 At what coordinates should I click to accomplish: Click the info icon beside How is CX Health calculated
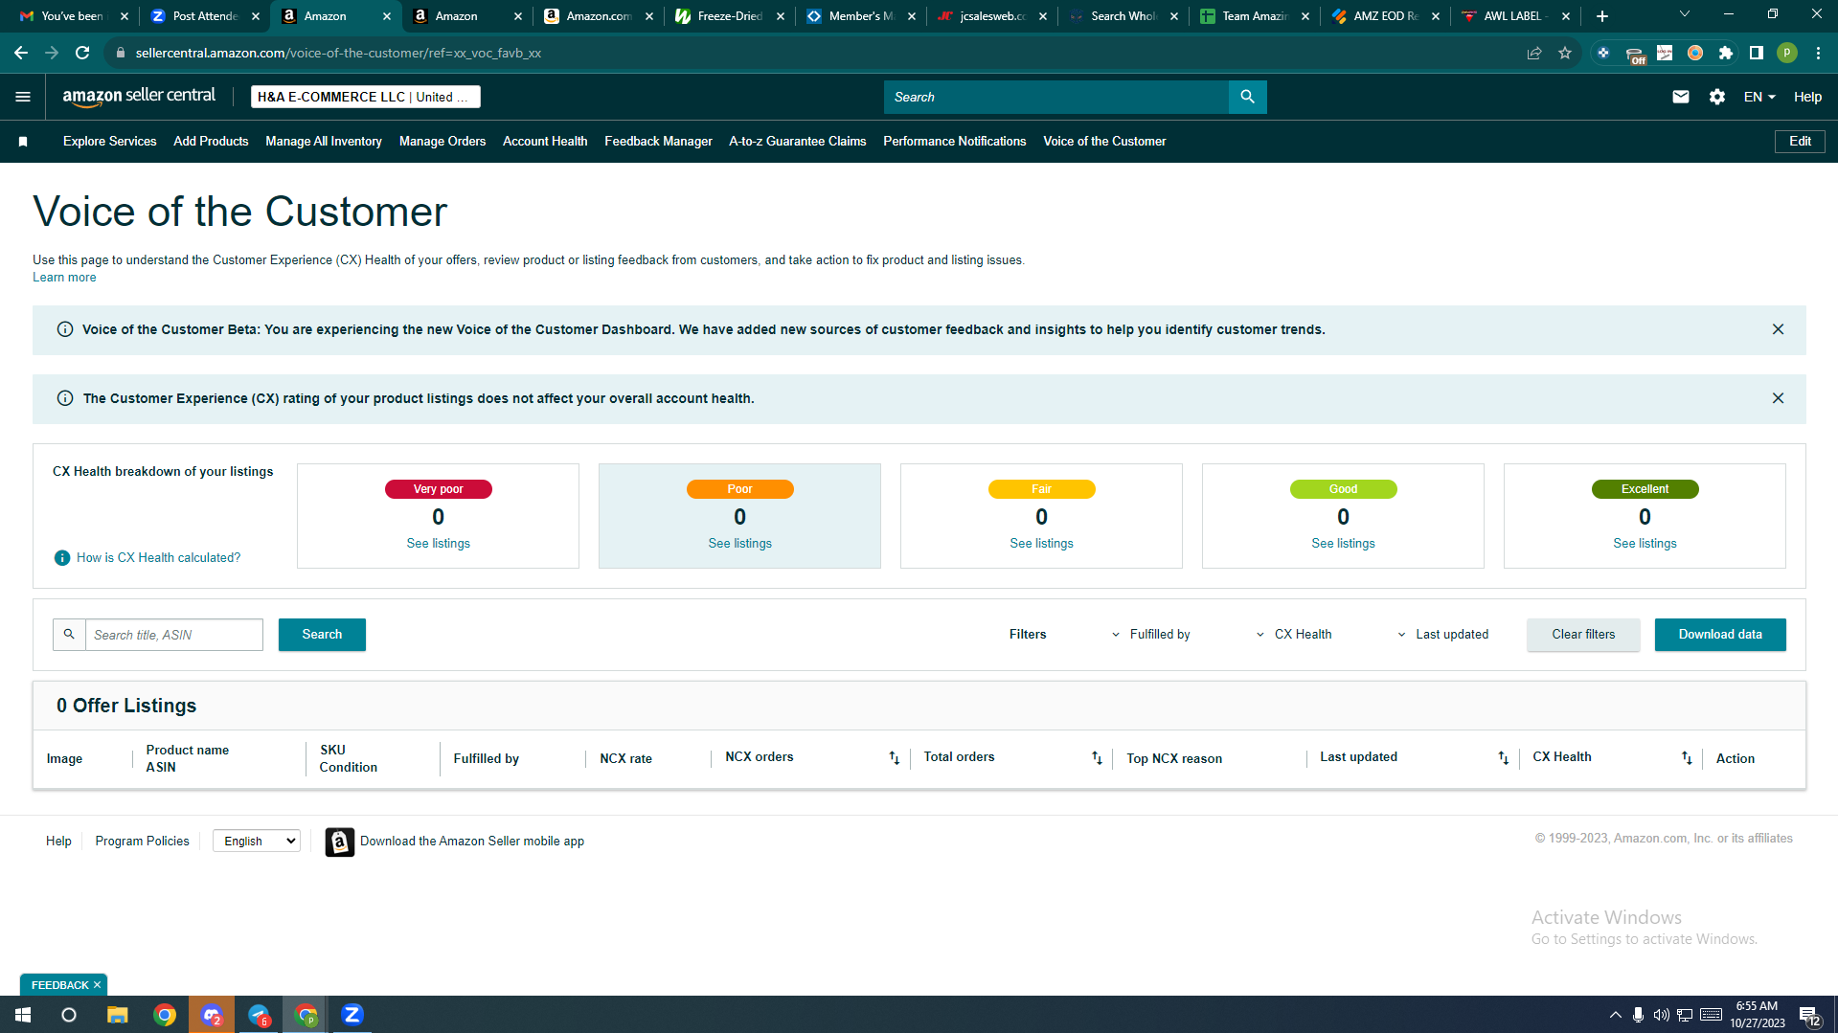click(62, 558)
